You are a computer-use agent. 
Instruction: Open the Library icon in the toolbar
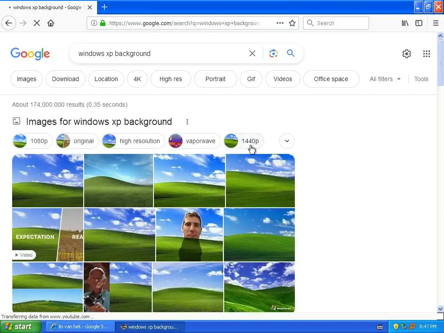tap(405, 23)
